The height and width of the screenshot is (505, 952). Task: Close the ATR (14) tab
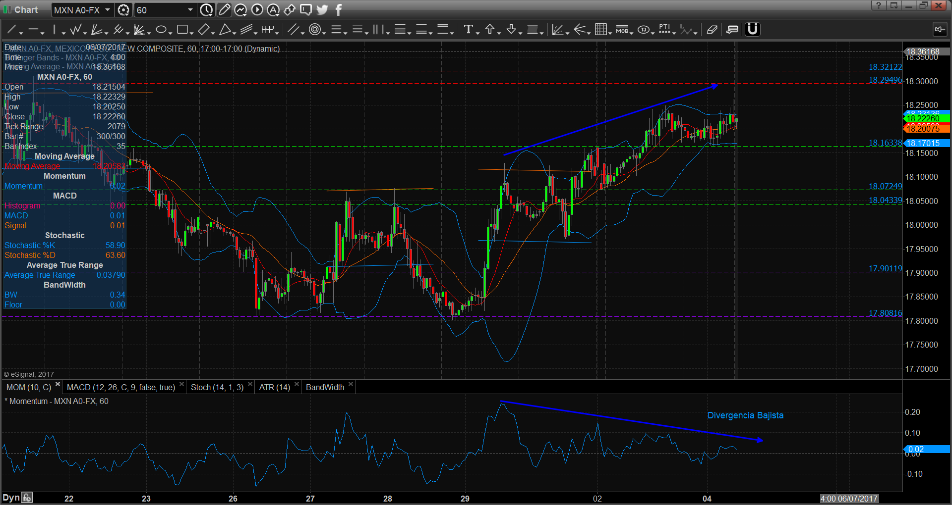297,384
